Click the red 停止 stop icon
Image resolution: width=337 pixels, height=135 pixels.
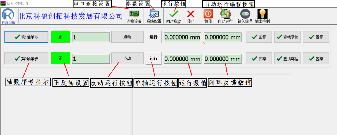(191, 16)
